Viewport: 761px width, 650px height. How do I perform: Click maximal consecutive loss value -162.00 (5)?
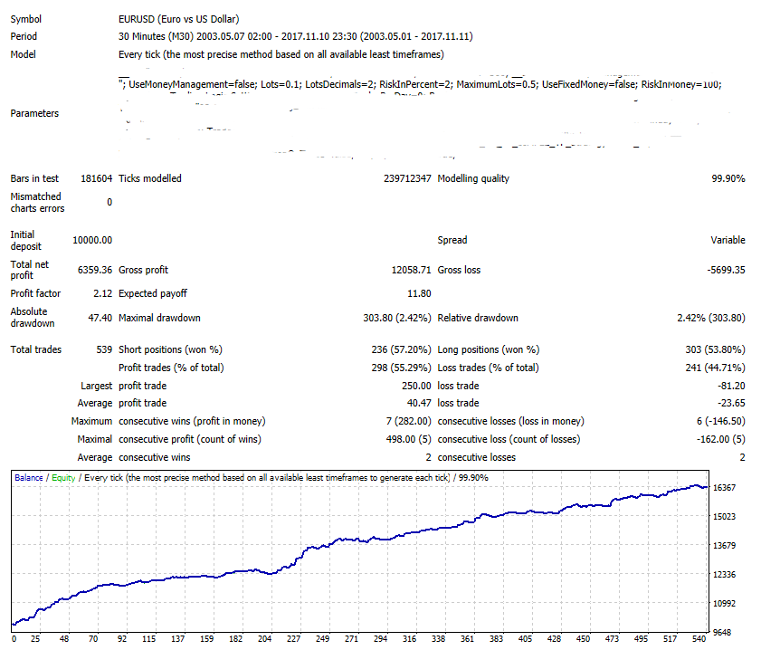point(720,439)
